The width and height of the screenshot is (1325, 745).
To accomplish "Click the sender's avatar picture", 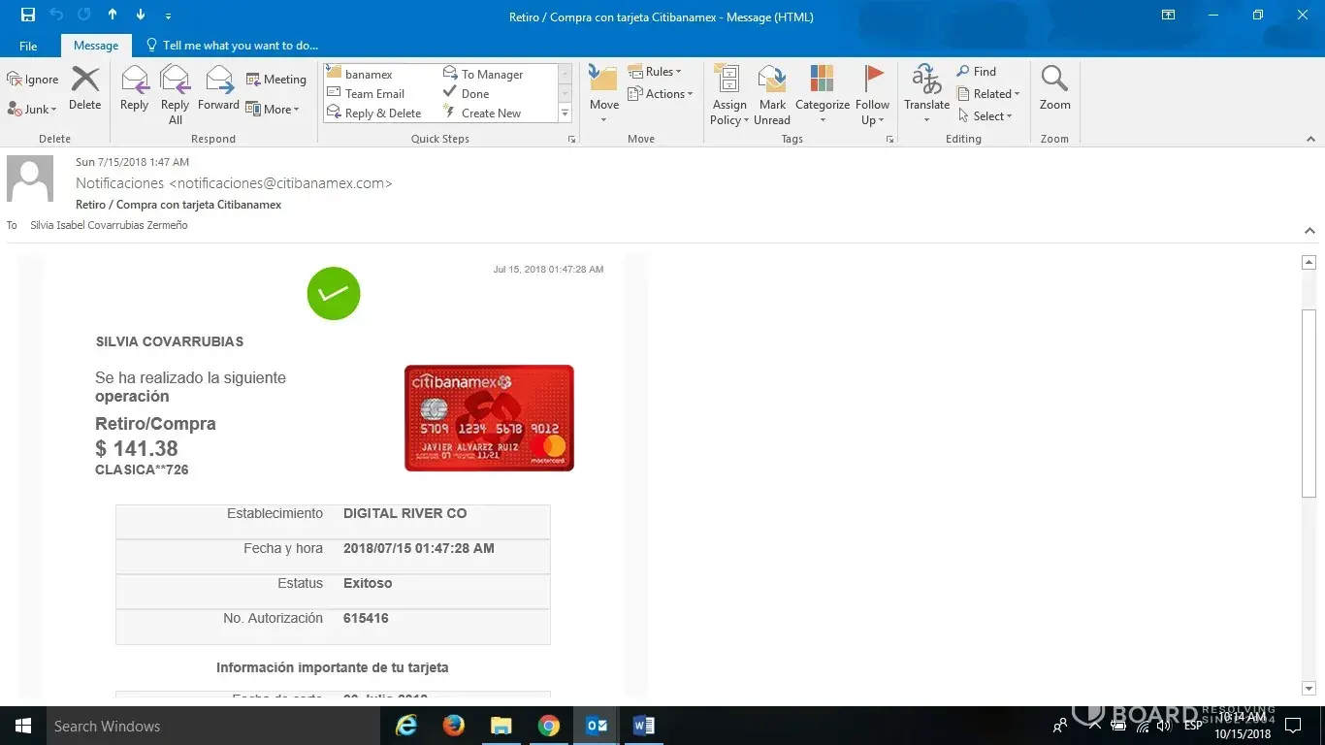I will point(30,179).
